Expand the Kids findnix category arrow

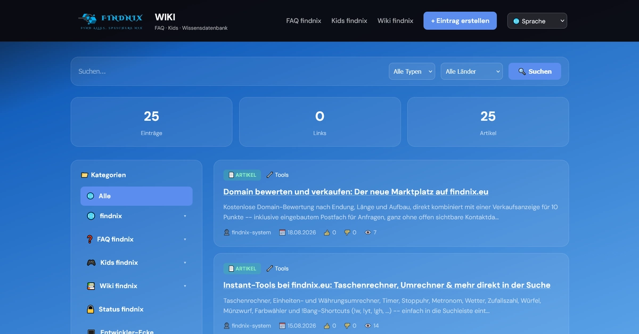185,263
